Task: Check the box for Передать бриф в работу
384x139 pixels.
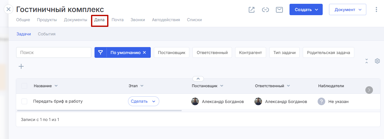Action: pyautogui.click(x=24, y=101)
